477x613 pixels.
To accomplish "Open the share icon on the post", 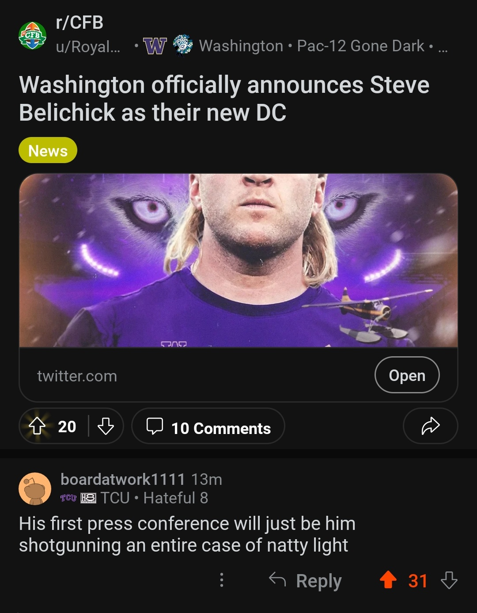I will (x=430, y=426).
